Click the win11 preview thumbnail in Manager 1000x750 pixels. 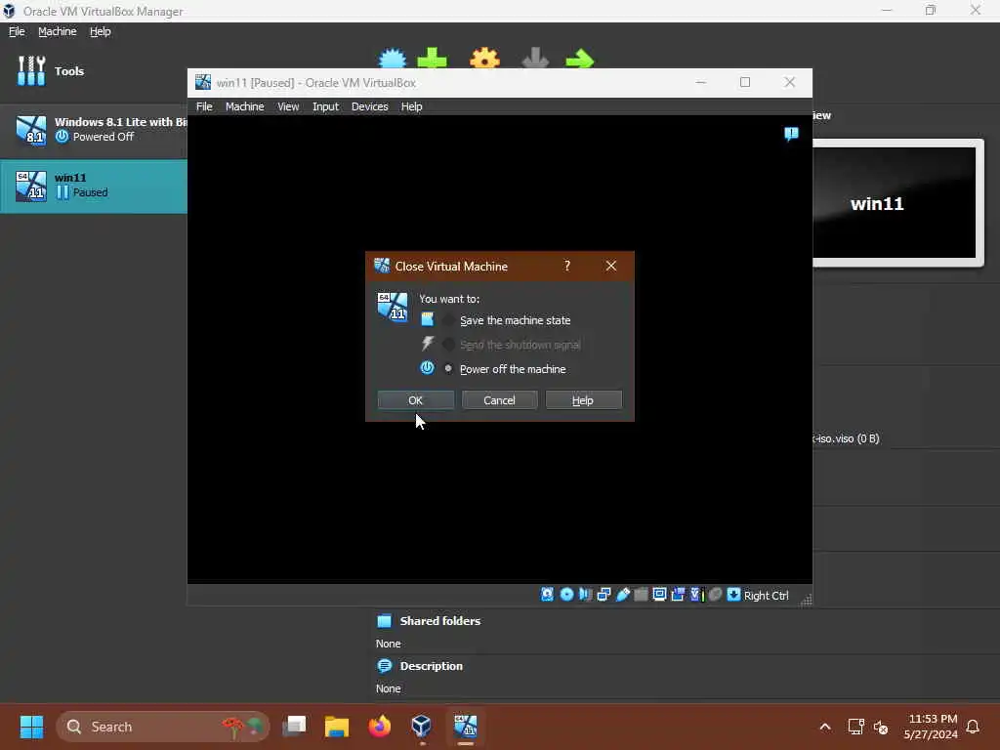894,202
